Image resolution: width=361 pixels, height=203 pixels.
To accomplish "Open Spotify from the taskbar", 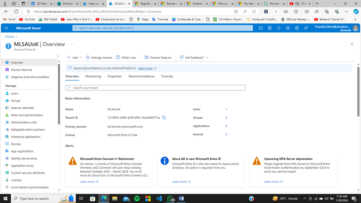I will coord(137,198).
